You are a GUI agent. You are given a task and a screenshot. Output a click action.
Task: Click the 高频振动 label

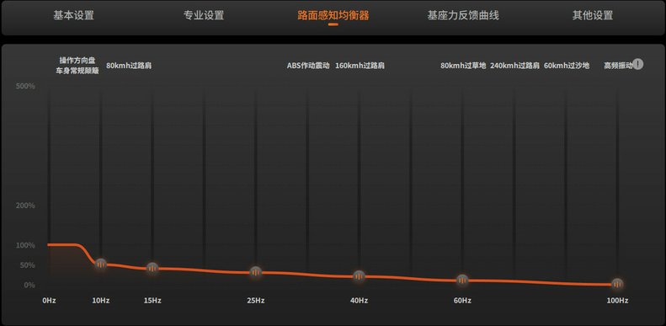pos(618,66)
